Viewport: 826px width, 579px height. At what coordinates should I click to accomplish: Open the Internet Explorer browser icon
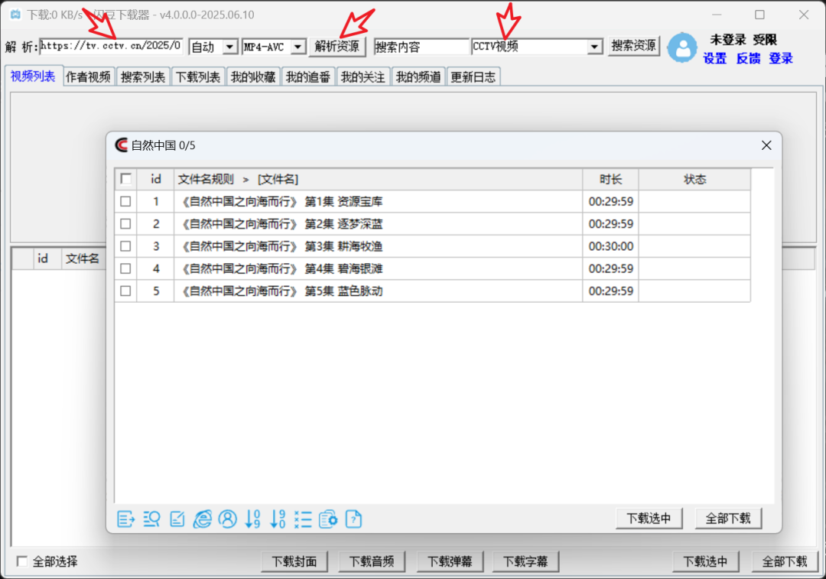[203, 519]
